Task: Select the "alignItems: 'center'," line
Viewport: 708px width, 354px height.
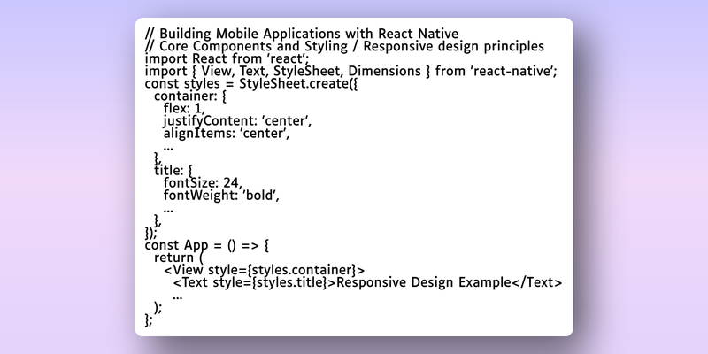Action: tap(227, 135)
